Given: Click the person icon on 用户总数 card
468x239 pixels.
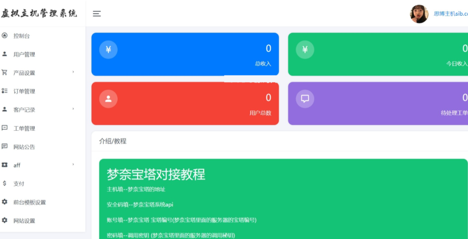Looking at the screenshot, I should coord(108,99).
